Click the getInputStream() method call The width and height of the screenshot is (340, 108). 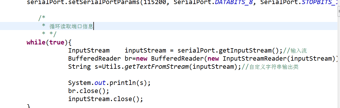(249, 51)
